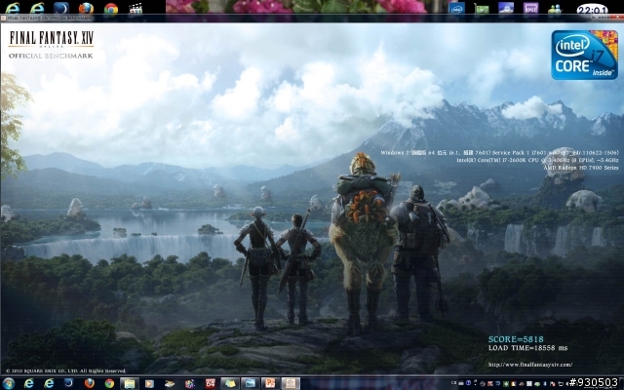Click the Square Enix copyright notice text
This screenshot has width=624, height=390.
[65, 370]
